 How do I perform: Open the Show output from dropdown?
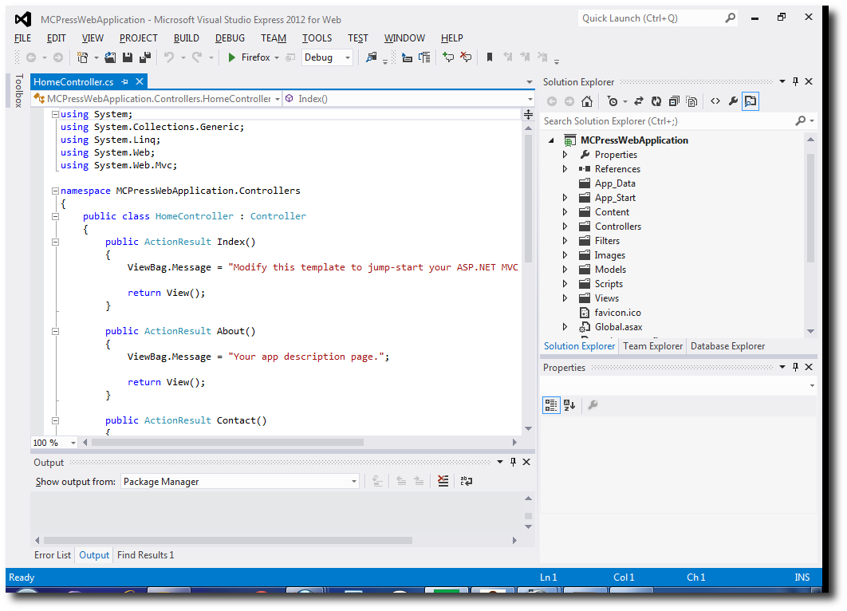(240, 481)
